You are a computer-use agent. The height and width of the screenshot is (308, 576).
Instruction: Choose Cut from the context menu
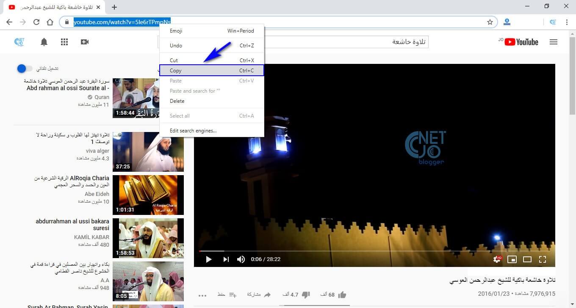pos(212,60)
